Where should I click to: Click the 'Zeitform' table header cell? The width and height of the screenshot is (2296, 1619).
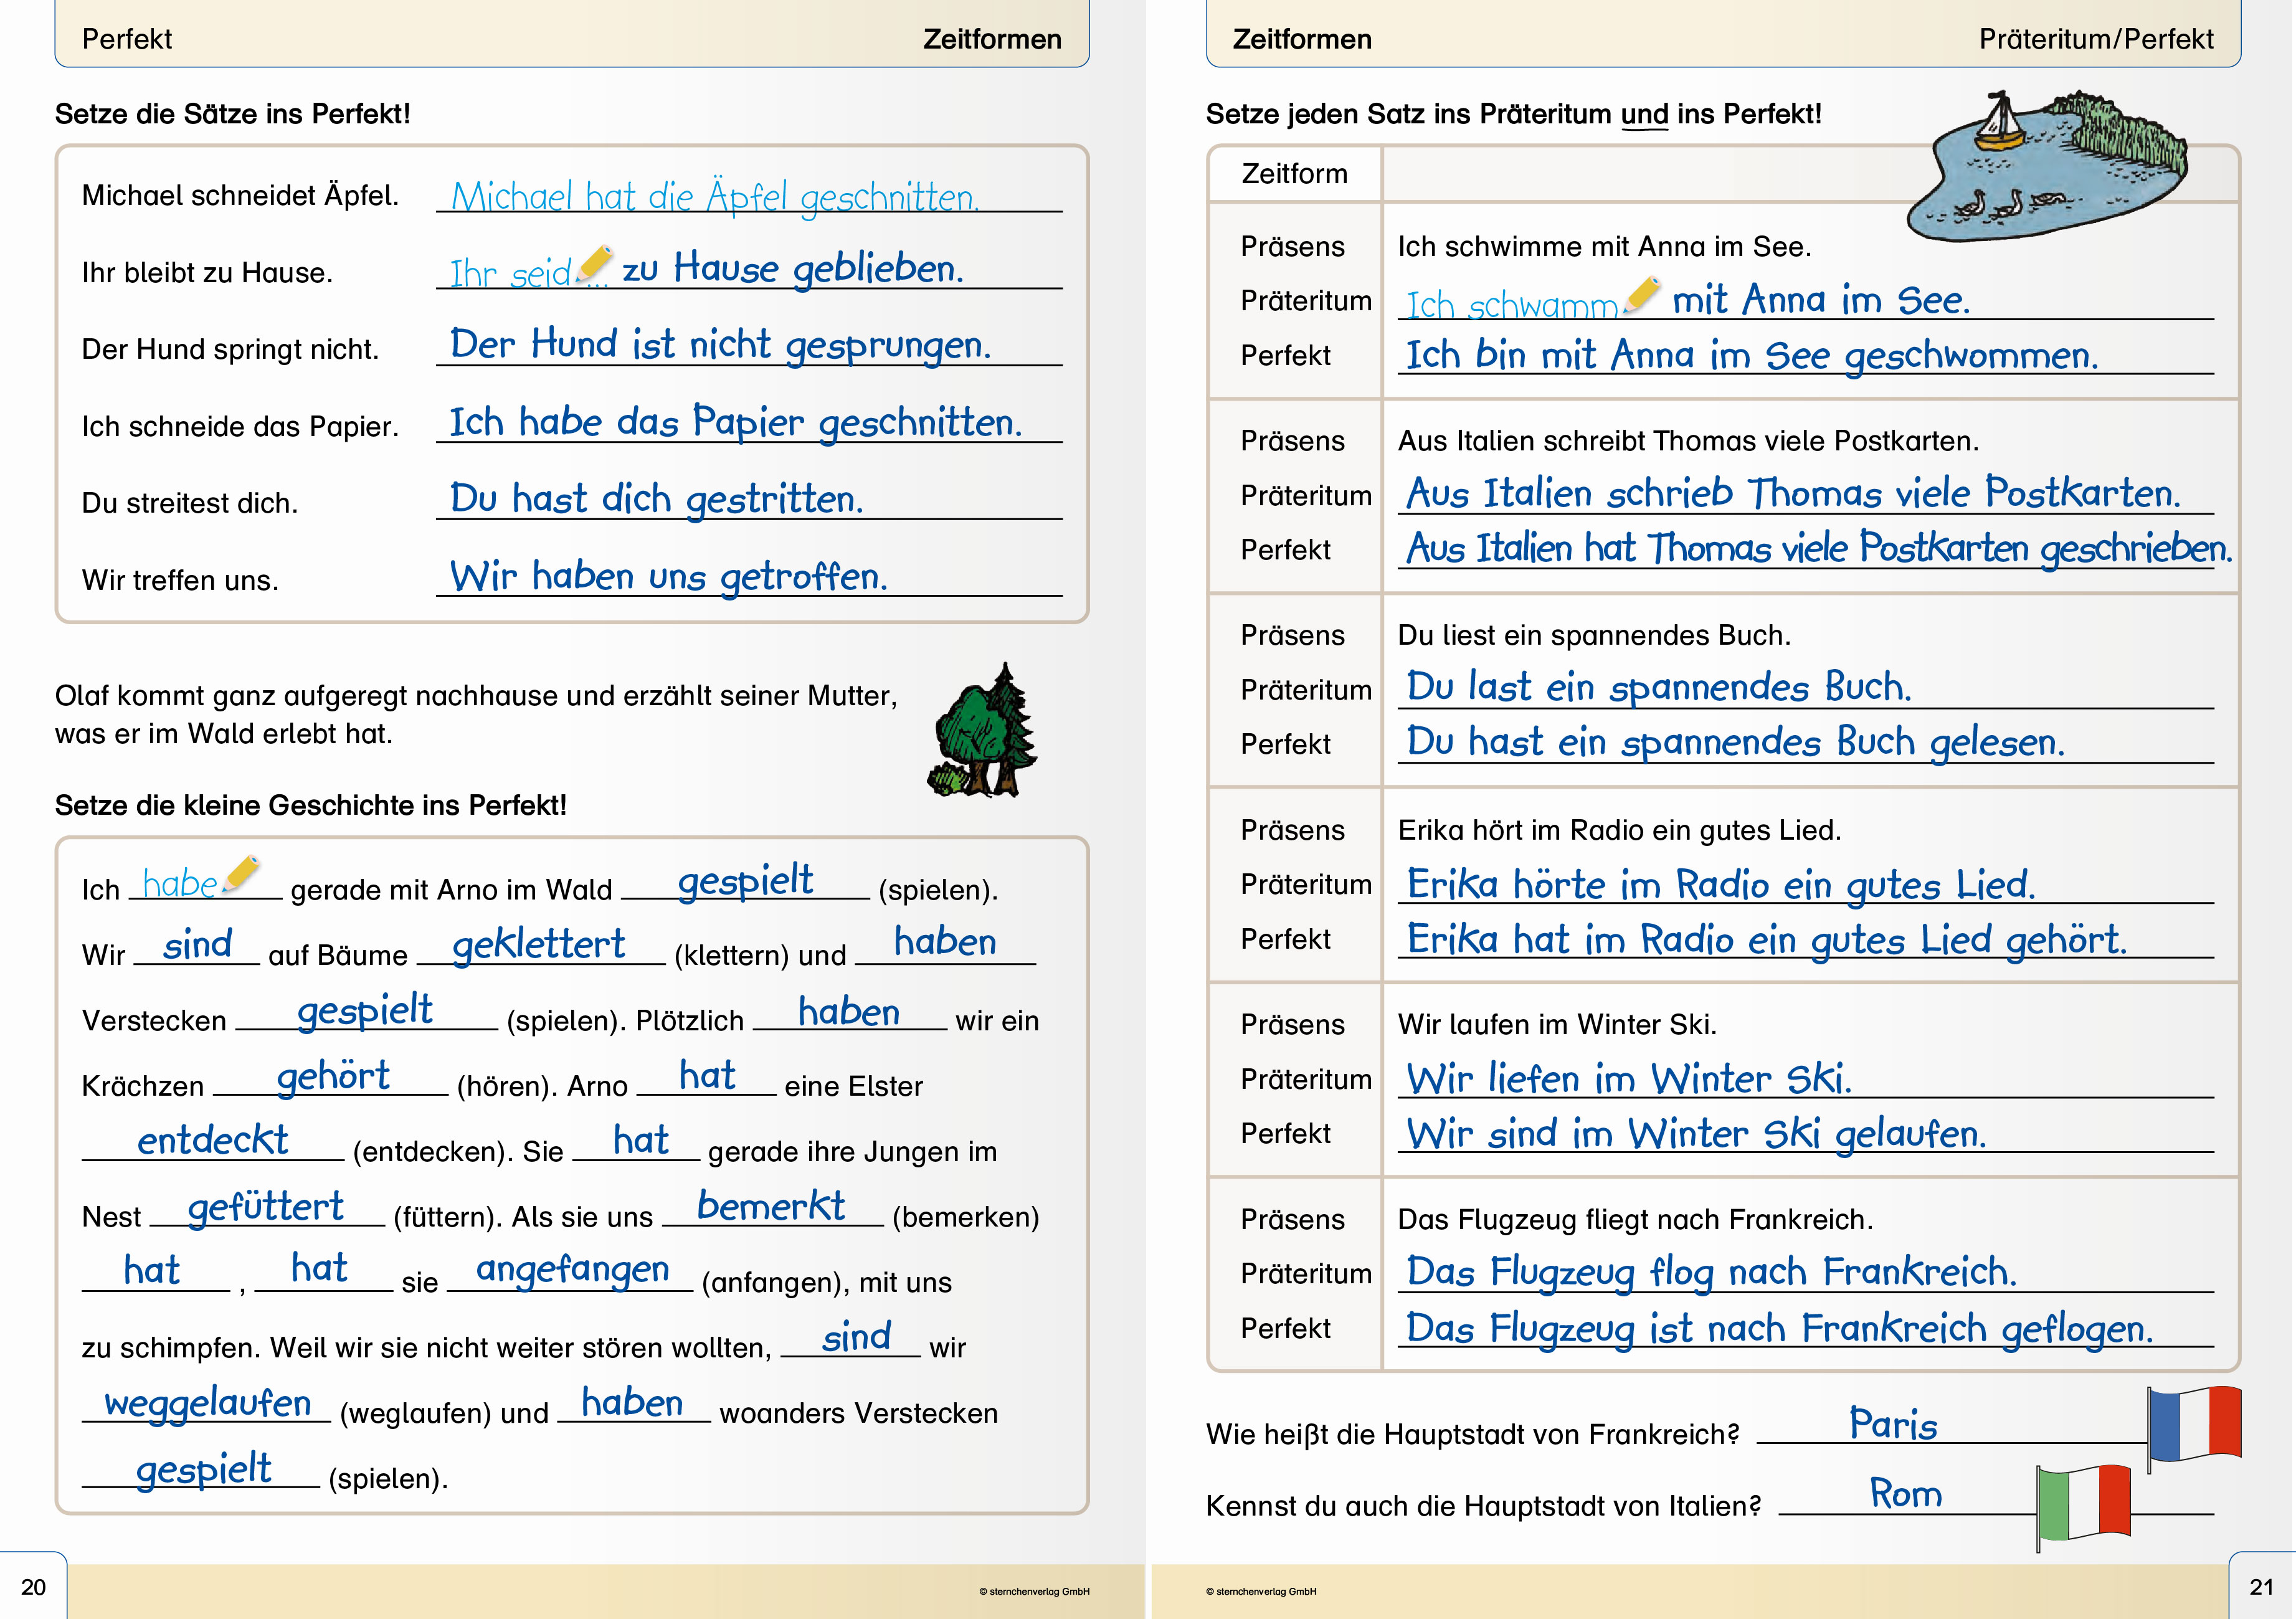click(x=1294, y=174)
